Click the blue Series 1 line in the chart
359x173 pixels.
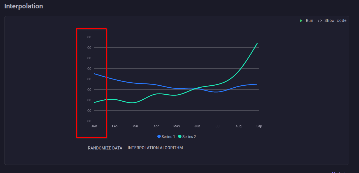coord(140,83)
